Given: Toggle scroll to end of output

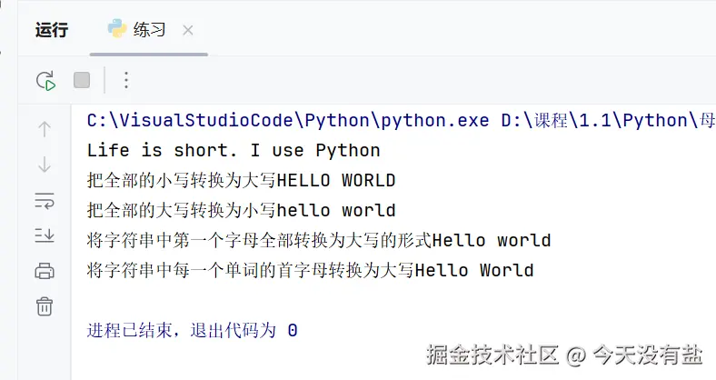Looking at the screenshot, I should pos(44,235).
